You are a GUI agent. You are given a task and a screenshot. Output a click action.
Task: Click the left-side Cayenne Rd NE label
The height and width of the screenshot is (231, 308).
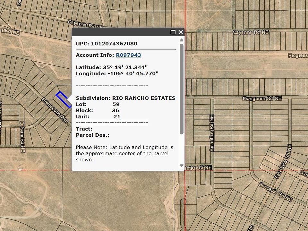pos(85,24)
